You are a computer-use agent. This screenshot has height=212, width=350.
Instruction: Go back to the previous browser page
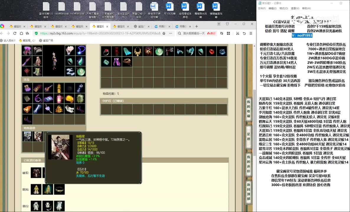(2, 33)
